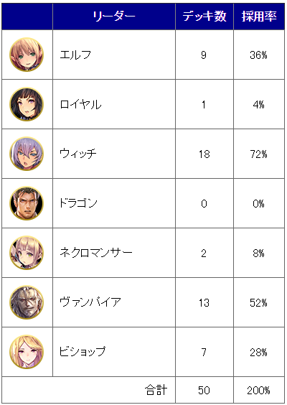Screen dimensions: 287x405
Task: Click the Witch leader portrait icon
Action: click(x=27, y=154)
